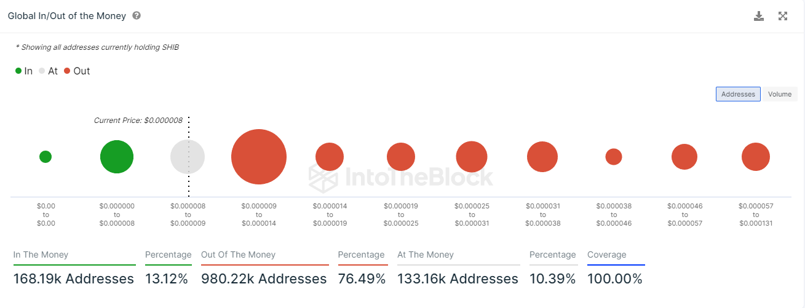Click the 168.19k Addresses figure
This screenshot has height=308, width=805.
click(x=74, y=279)
